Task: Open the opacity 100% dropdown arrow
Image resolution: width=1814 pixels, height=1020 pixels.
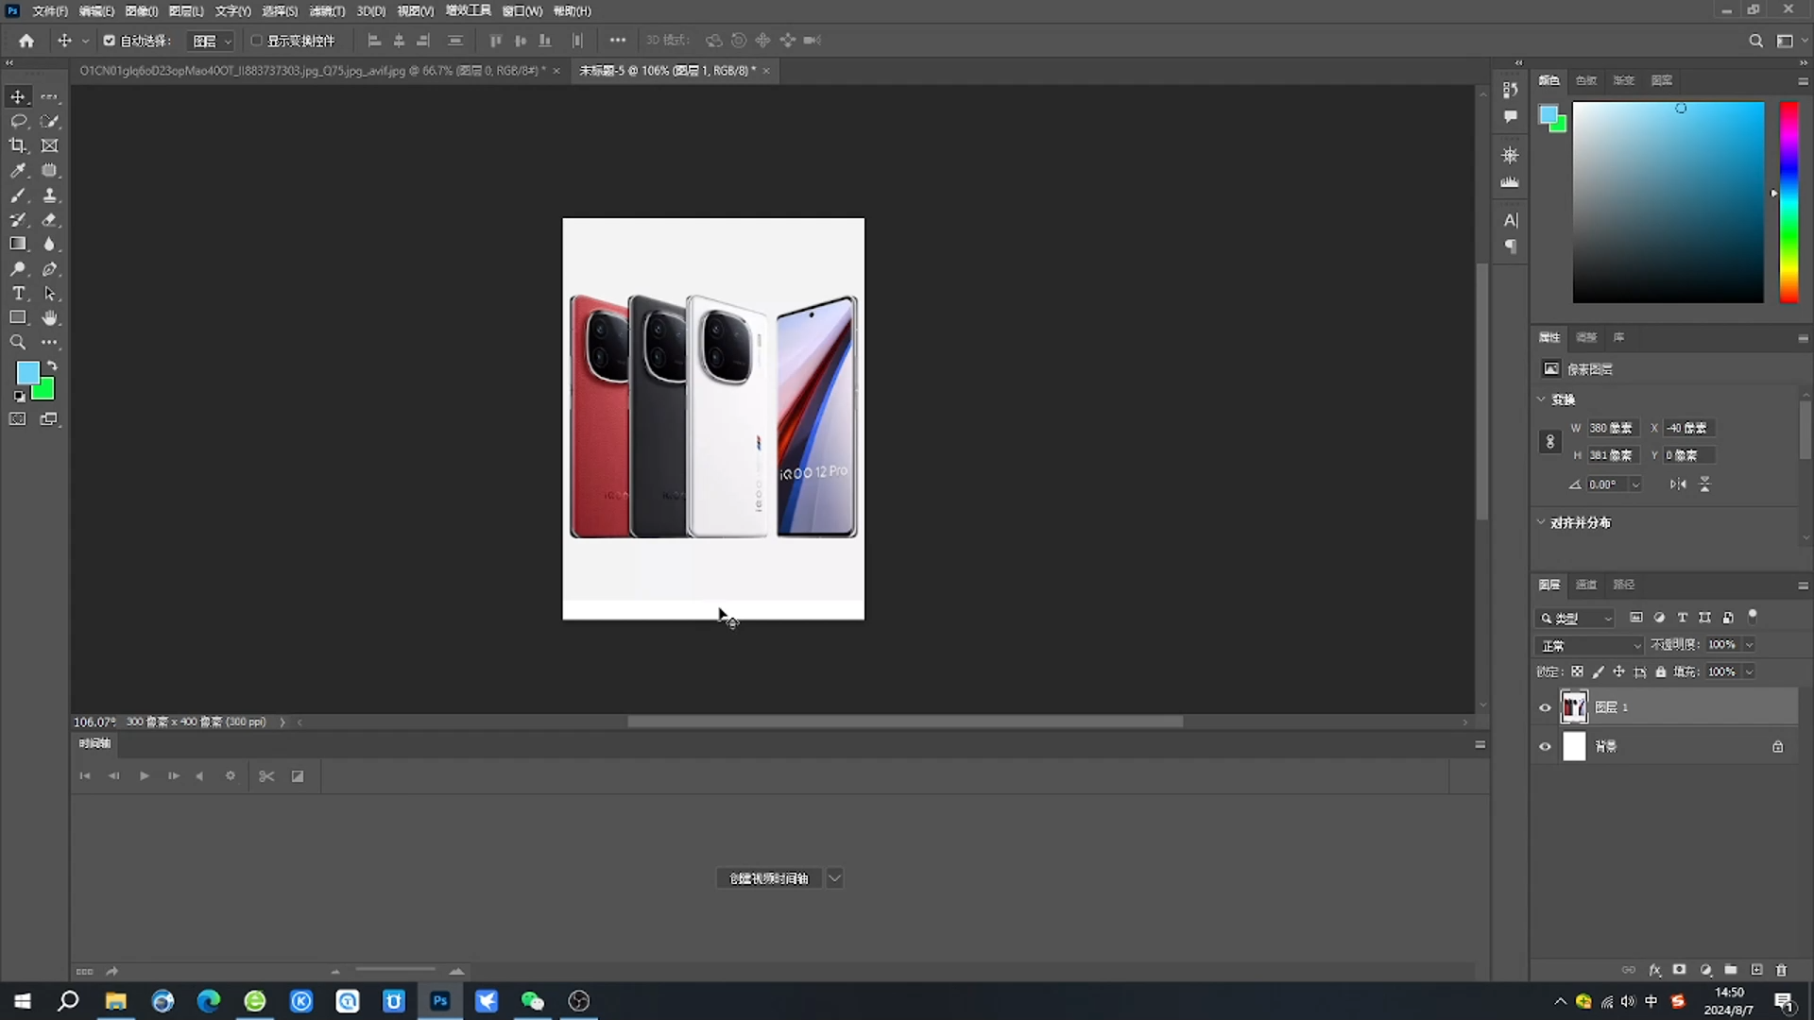Action: pos(1750,645)
